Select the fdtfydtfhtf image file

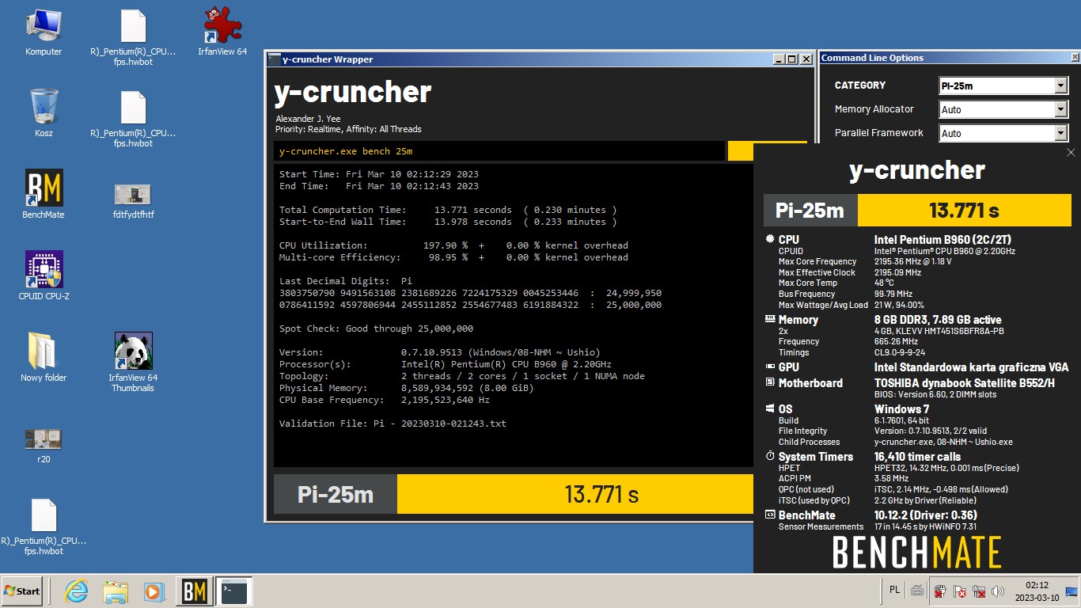[x=133, y=200]
